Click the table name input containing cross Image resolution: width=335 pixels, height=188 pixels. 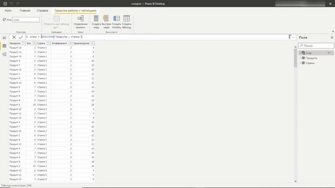point(26,20)
